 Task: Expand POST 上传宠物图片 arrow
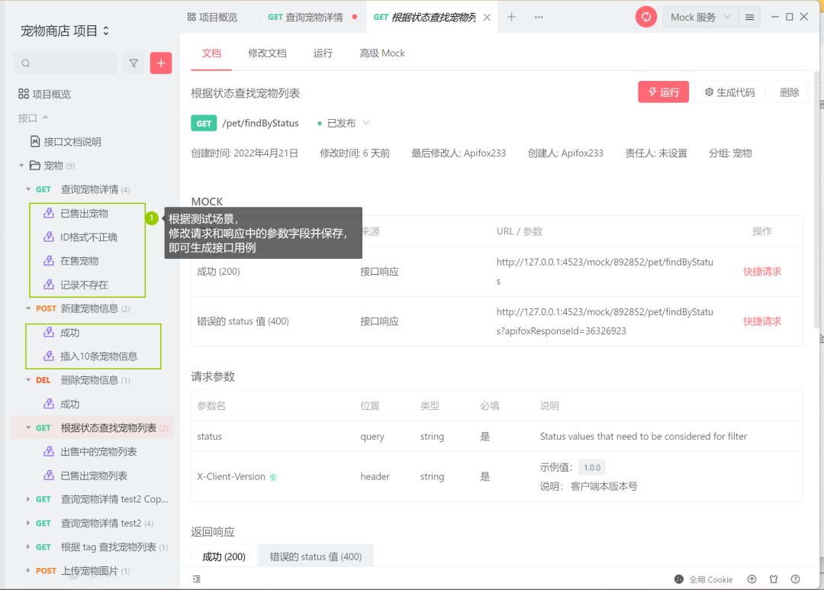coord(28,571)
